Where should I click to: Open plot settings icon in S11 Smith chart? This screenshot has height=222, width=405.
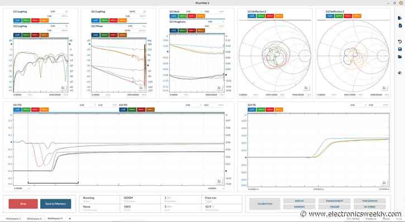[x=306, y=88]
